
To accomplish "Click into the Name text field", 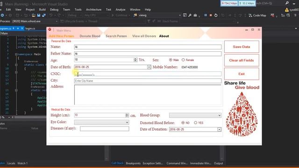I will [x=148, y=47].
